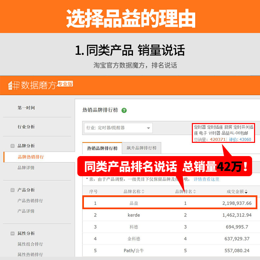Screen dimensions: 260x260
Task: Collapse the 属性分析 section
Action: pyautogui.click(x=13, y=233)
